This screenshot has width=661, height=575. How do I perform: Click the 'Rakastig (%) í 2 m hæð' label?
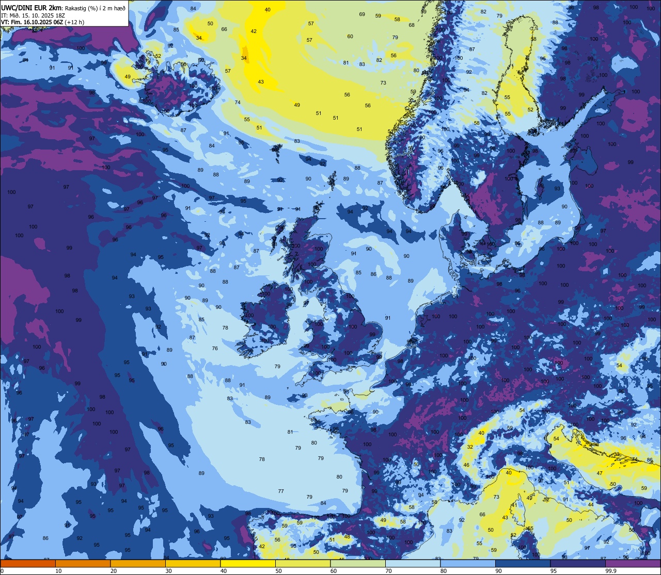pyautogui.click(x=95, y=8)
